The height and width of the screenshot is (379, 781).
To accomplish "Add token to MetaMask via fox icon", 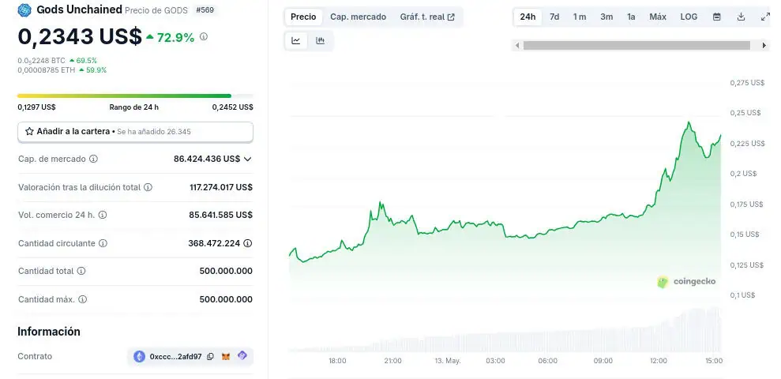I will tap(226, 357).
